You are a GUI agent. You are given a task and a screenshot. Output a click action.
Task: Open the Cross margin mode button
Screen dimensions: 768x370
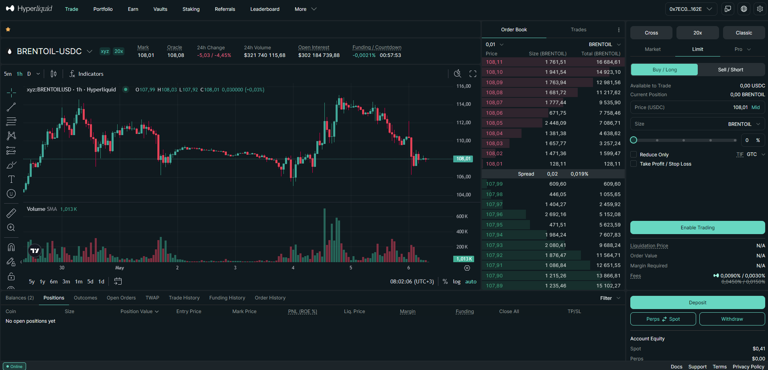(651, 33)
